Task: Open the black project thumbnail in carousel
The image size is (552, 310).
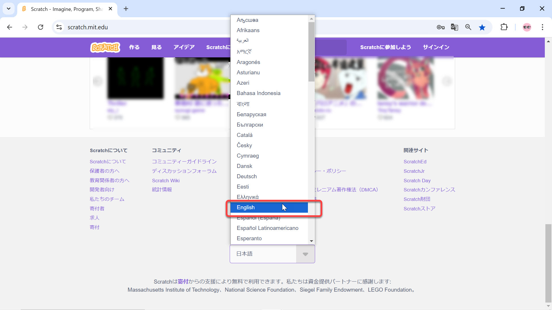Action: pos(135,78)
